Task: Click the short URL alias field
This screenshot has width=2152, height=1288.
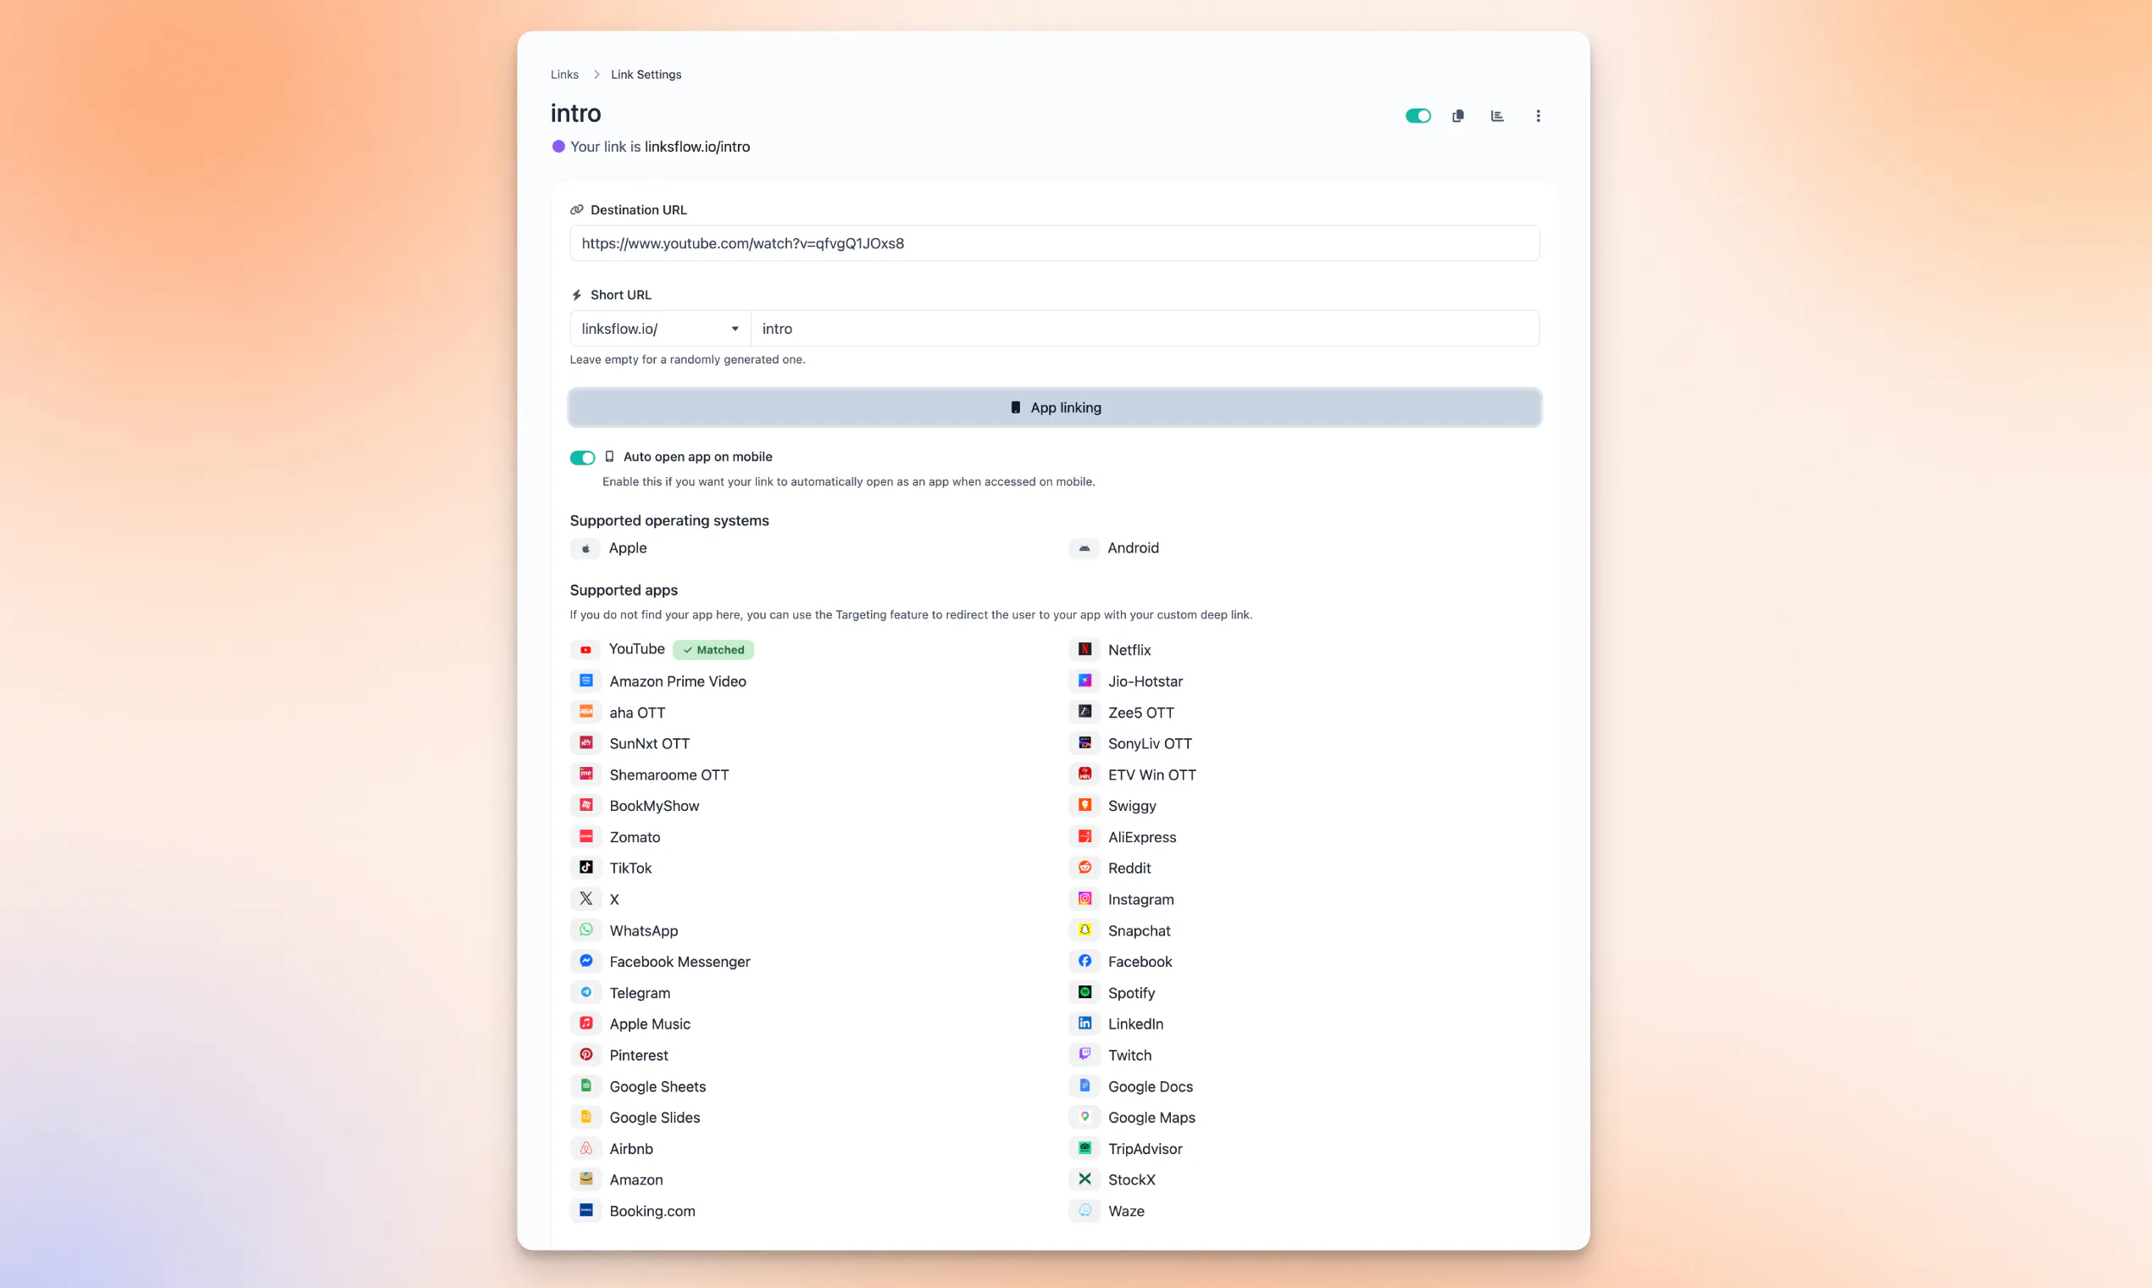Action: [1145, 329]
